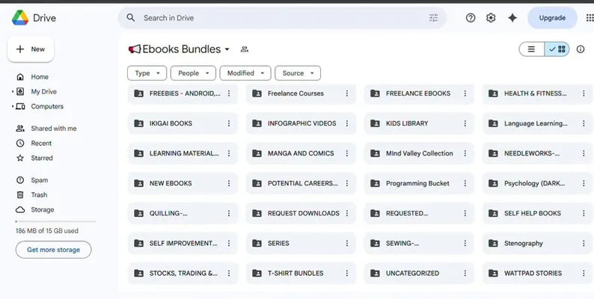The width and height of the screenshot is (594, 299).
Task: Open more actions for SELF HELP BOOKS folder
Action: (x=584, y=213)
